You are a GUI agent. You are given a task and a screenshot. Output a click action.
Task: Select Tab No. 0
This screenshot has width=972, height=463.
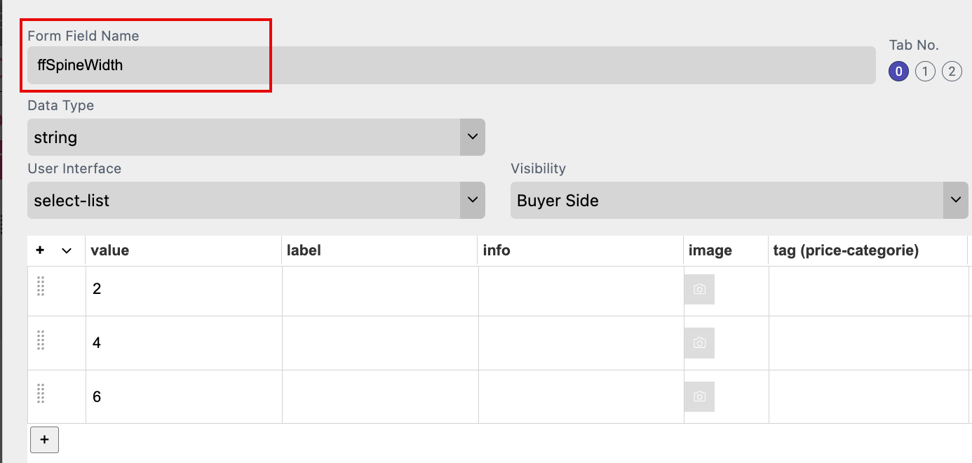(898, 71)
